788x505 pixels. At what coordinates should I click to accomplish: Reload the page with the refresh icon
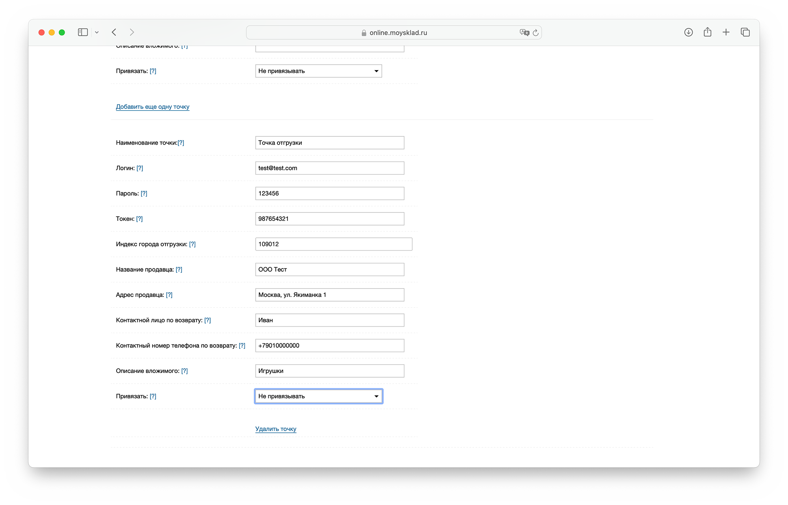[536, 33]
